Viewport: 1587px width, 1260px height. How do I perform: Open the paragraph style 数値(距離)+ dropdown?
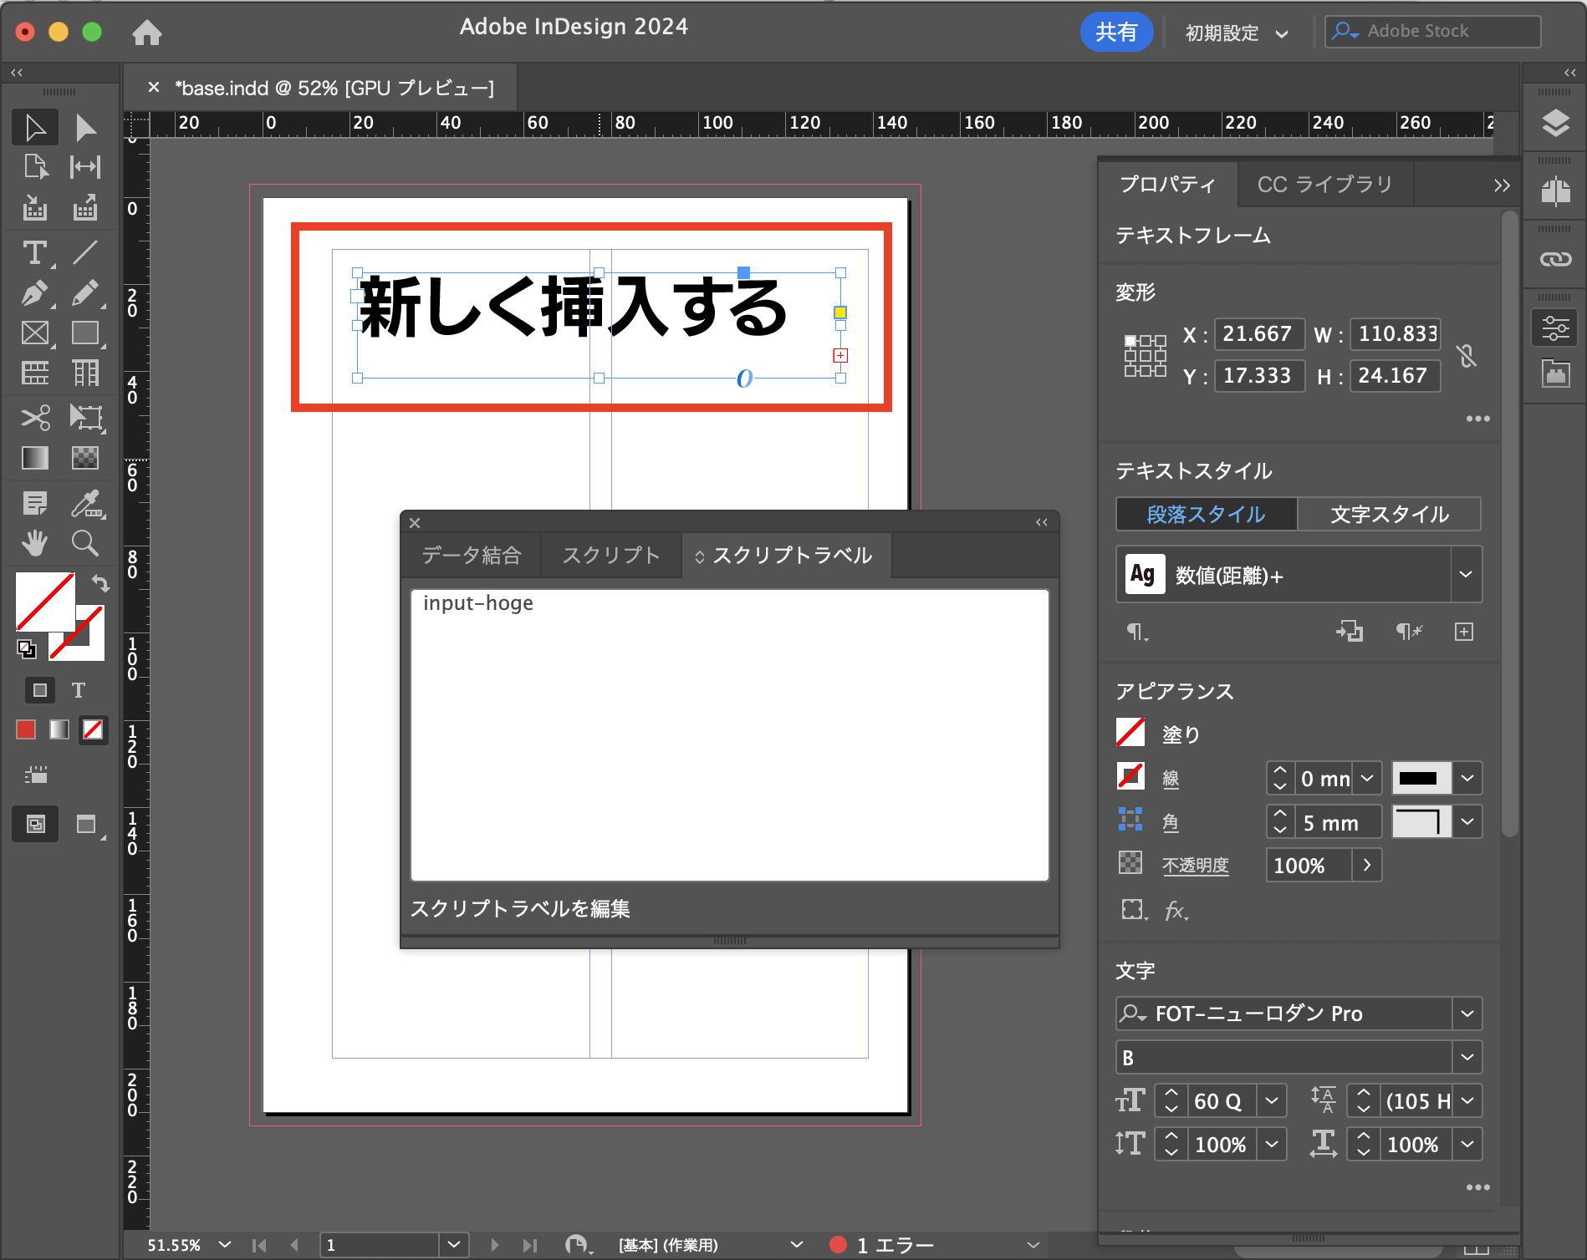click(x=1466, y=574)
